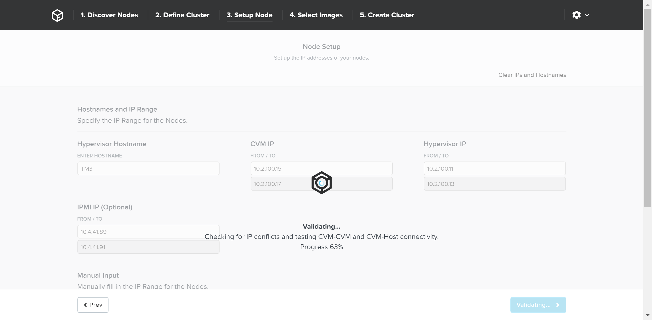Click Hypervisor IP to field 10.2.100.13
This screenshot has width=652, height=320.
(494, 184)
